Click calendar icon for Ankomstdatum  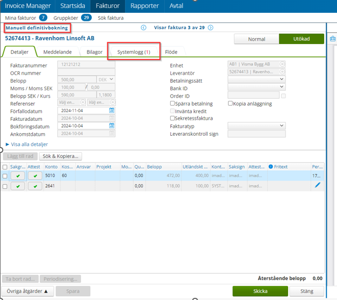(112, 134)
